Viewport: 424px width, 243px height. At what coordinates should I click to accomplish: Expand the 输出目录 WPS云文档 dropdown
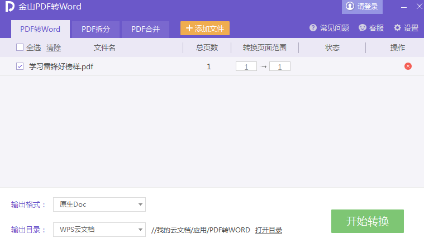coord(140,230)
